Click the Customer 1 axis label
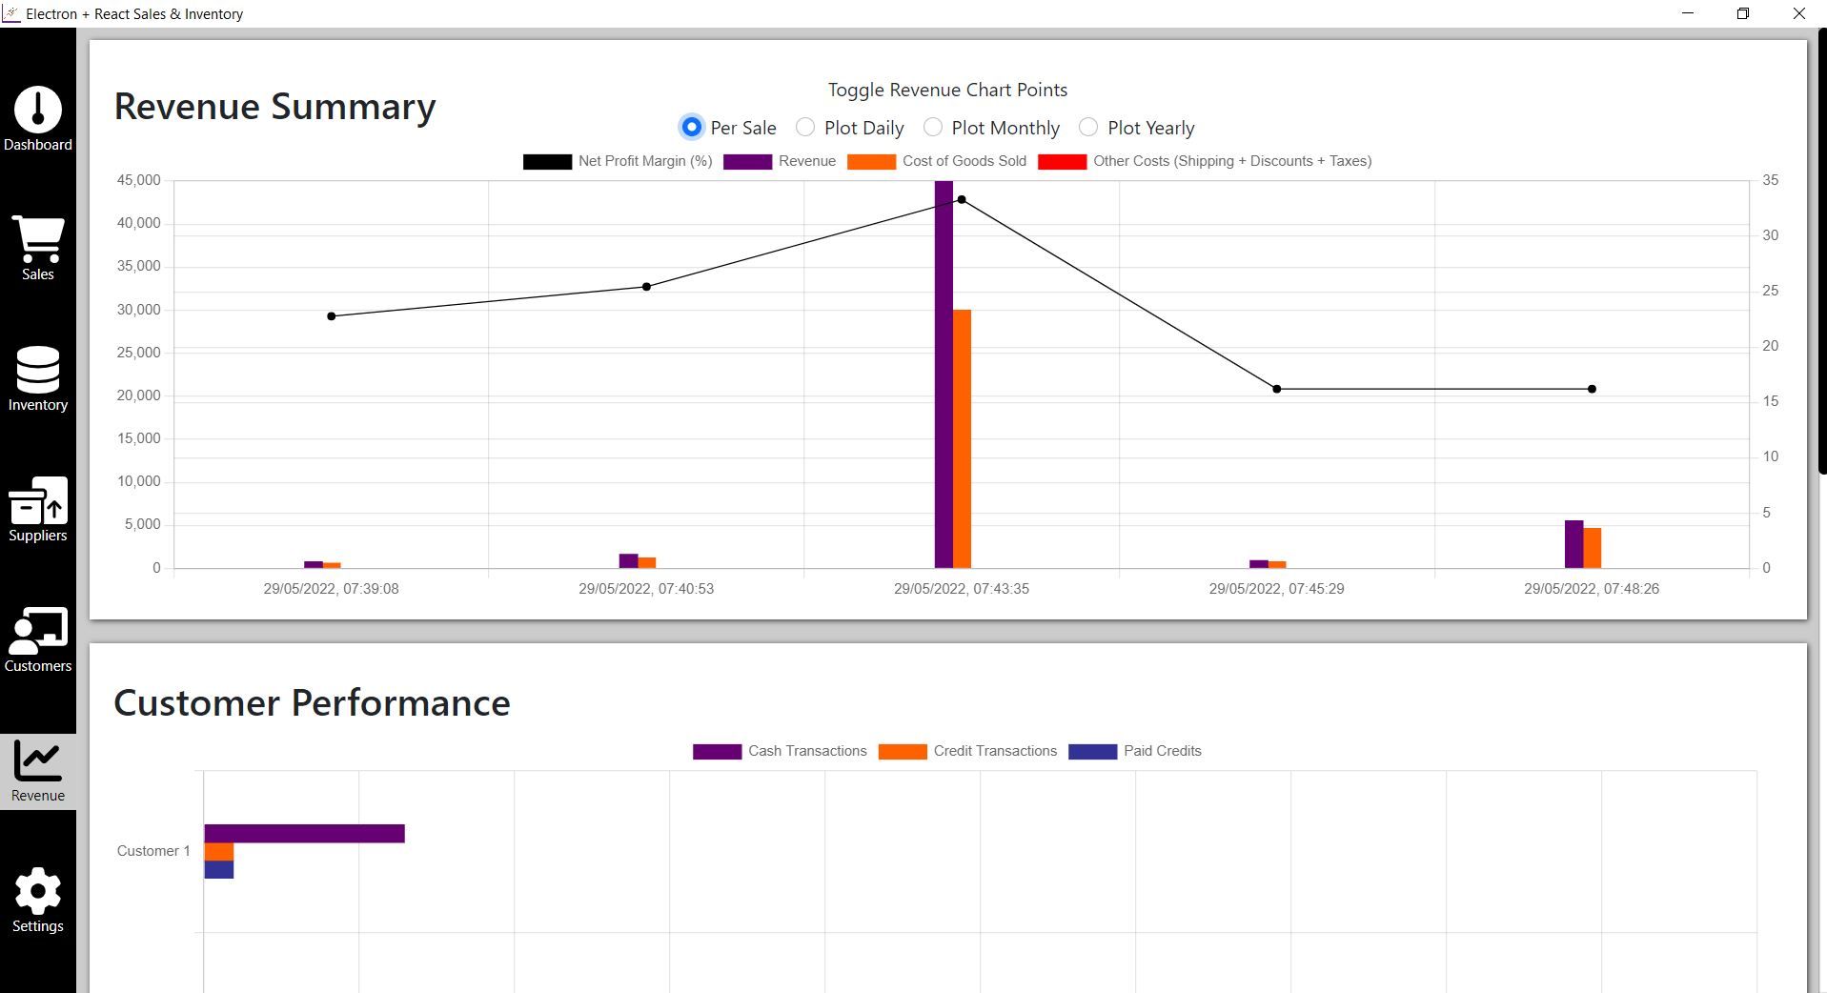This screenshot has width=1827, height=993. (153, 851)
